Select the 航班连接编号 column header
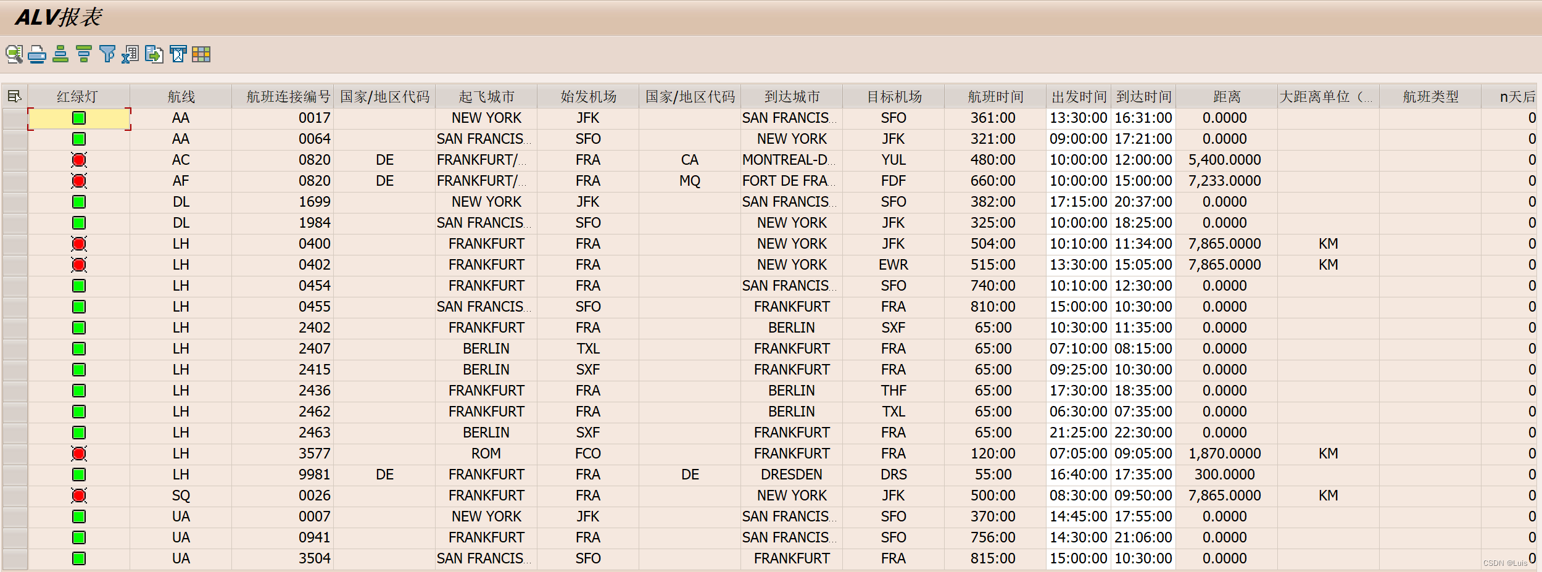Image resolution: width=1542 pixels, height=572 pixels. [283, 97]
